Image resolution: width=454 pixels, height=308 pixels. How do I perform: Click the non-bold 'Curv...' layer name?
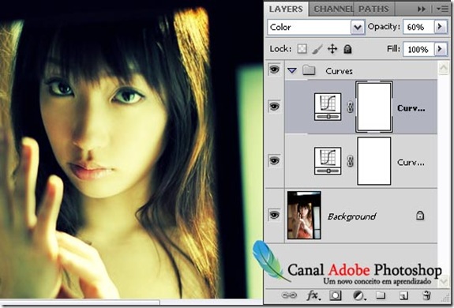411,163
